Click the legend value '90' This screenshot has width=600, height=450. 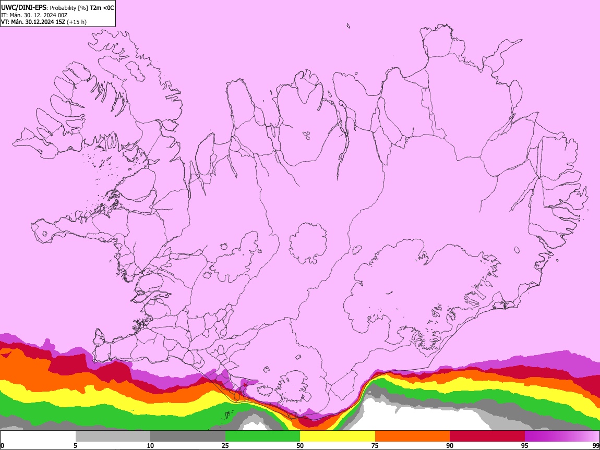[450, 446]
